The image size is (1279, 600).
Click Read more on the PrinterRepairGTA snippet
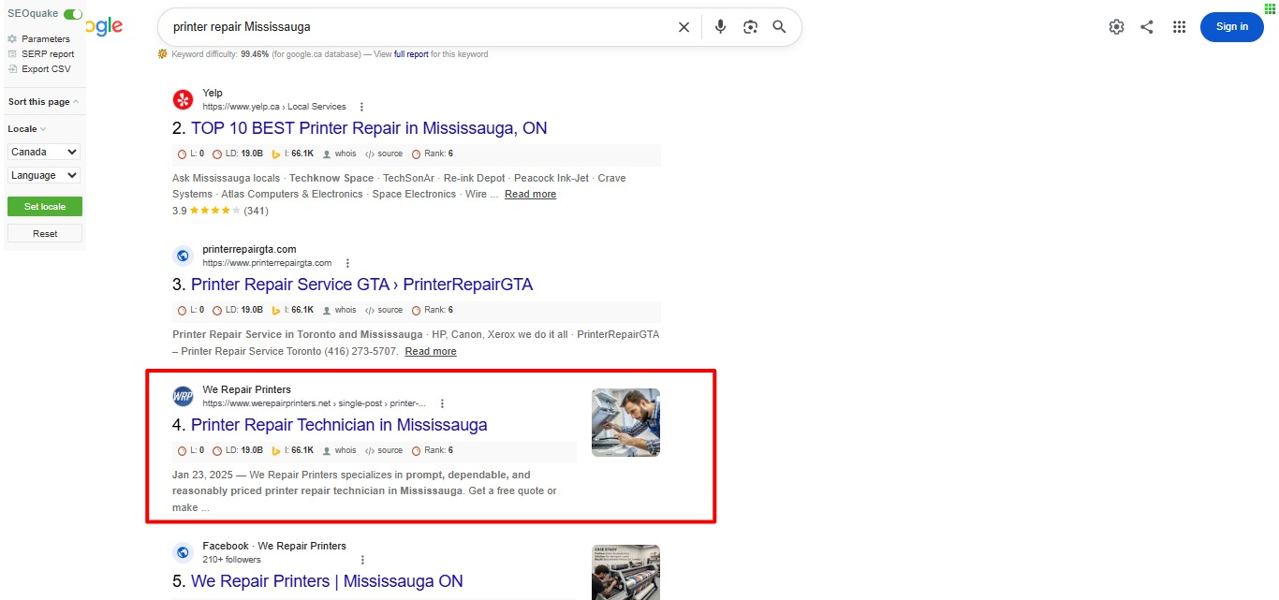[431, 351]
